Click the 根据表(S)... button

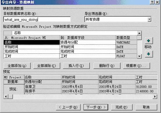[x=137, y=66]
